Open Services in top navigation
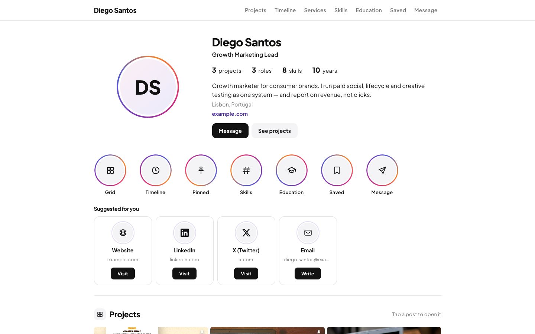The height and width of the screenshot is (334, 535). [315, 10]
